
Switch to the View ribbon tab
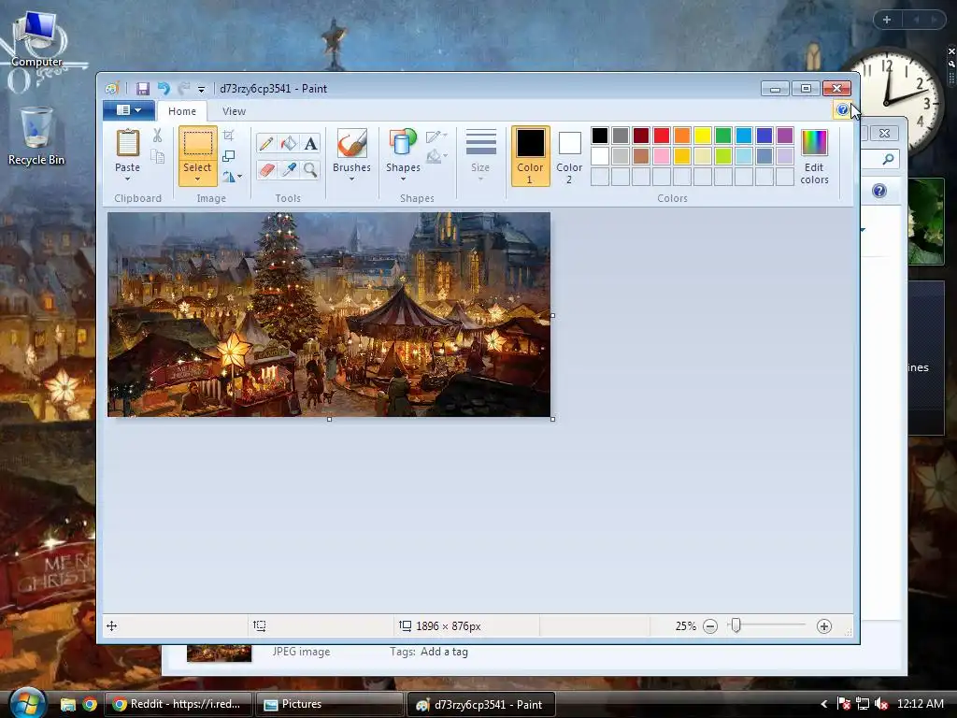click(234, 111)
